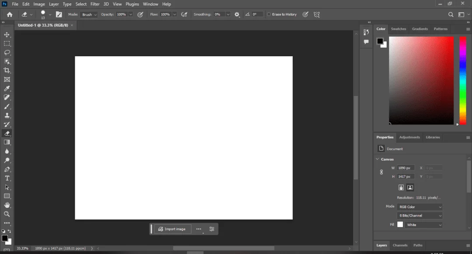The height and width of the screenshot is (254, 472).
Task: Click the Import image button
Action: (172, 229)
